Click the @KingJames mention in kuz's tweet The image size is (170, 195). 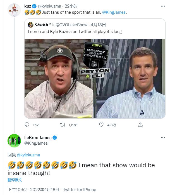click(114, 12)
